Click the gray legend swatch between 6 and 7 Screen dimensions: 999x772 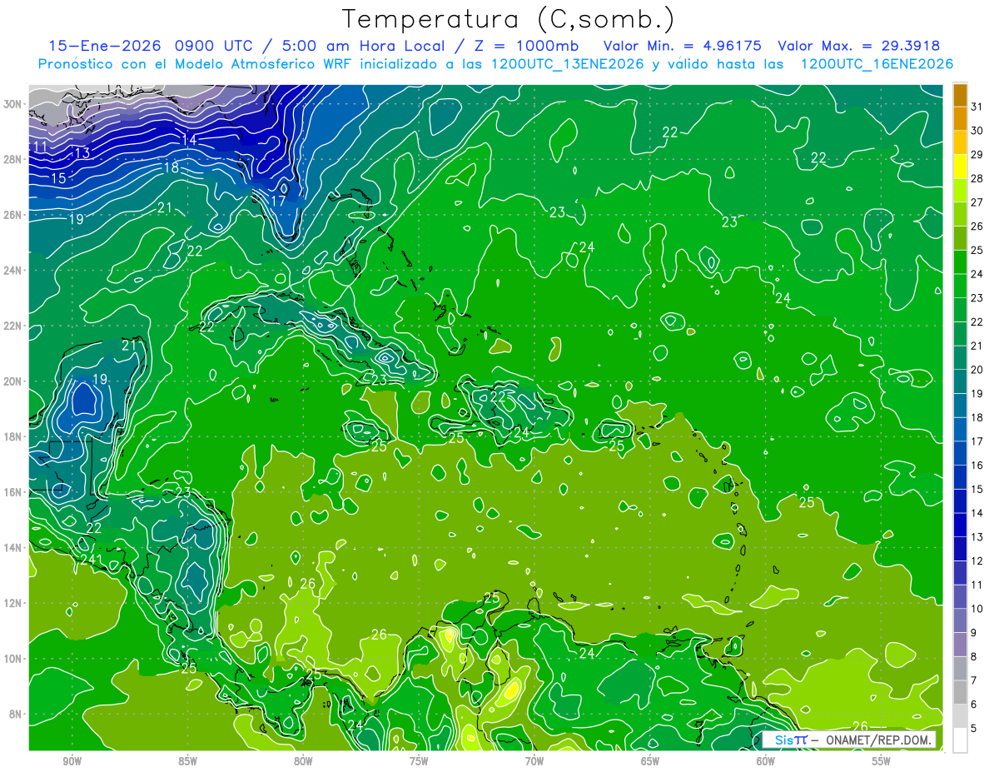960,692
